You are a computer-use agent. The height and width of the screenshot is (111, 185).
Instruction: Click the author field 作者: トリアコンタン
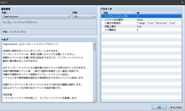click(x=49, y=32)
